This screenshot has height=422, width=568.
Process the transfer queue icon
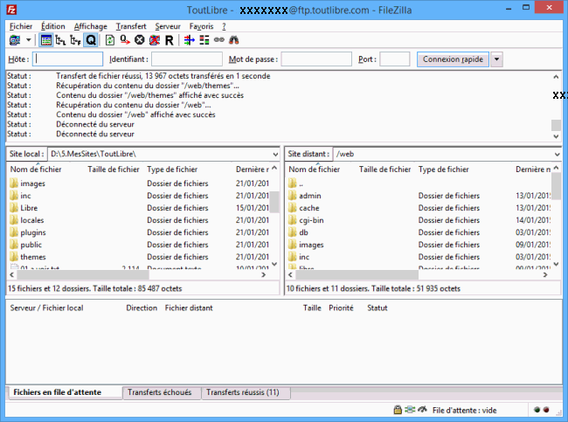tap(125, 40)
